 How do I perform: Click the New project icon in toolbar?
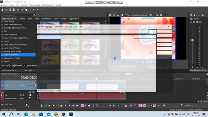point(2,10)
